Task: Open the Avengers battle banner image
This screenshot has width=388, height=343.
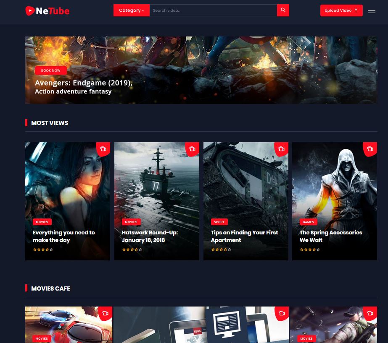Action: [x=201, y=70]
